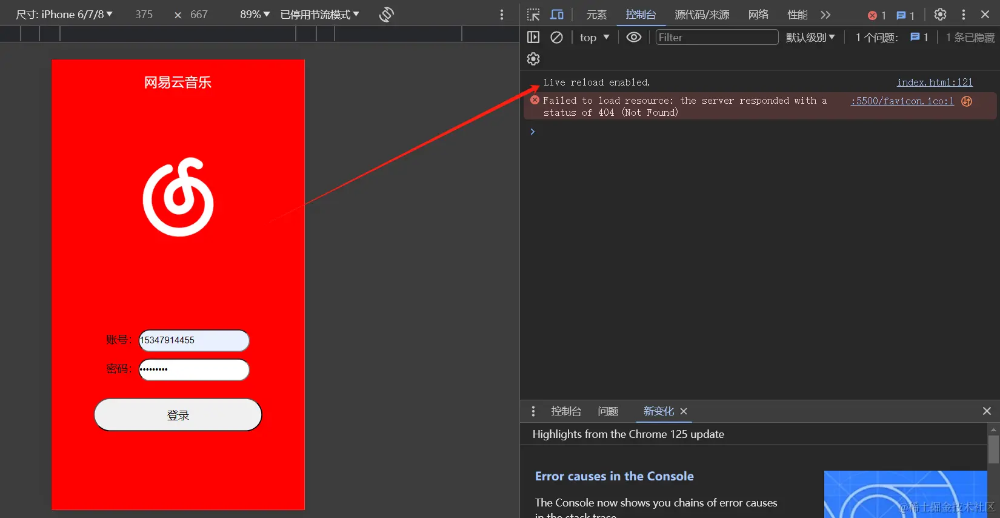
Task: Click the viewport width field 375
Action: (x=144, y=15)
